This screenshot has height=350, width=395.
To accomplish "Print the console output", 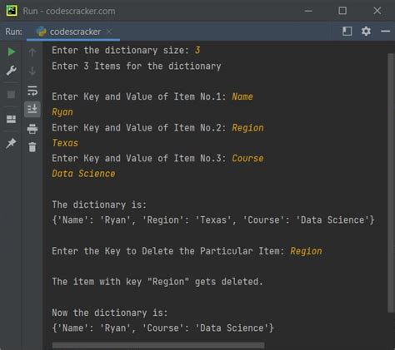I will [32, 129].
